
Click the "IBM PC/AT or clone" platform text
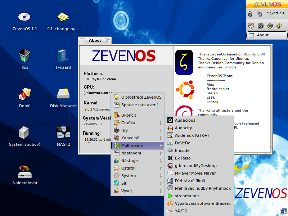pyautogui.click(x=100, y=79)
